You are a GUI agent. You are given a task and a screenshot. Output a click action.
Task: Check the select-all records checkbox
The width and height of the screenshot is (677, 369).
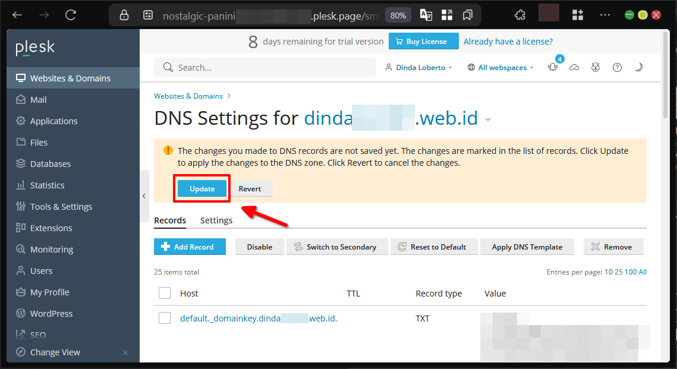(165, 293)
